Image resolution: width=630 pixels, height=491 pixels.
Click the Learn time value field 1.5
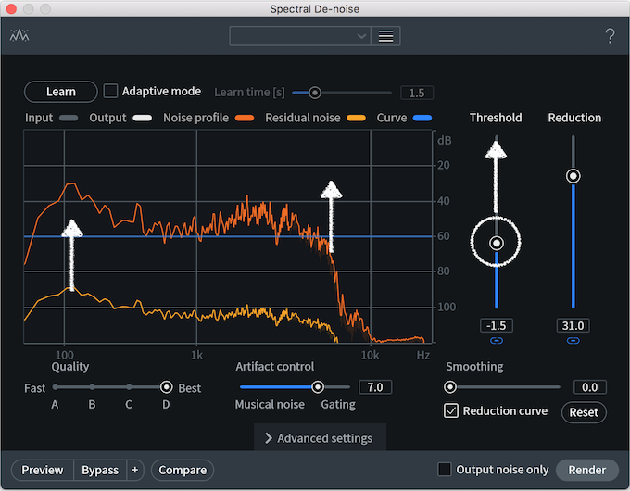point(417,94)
